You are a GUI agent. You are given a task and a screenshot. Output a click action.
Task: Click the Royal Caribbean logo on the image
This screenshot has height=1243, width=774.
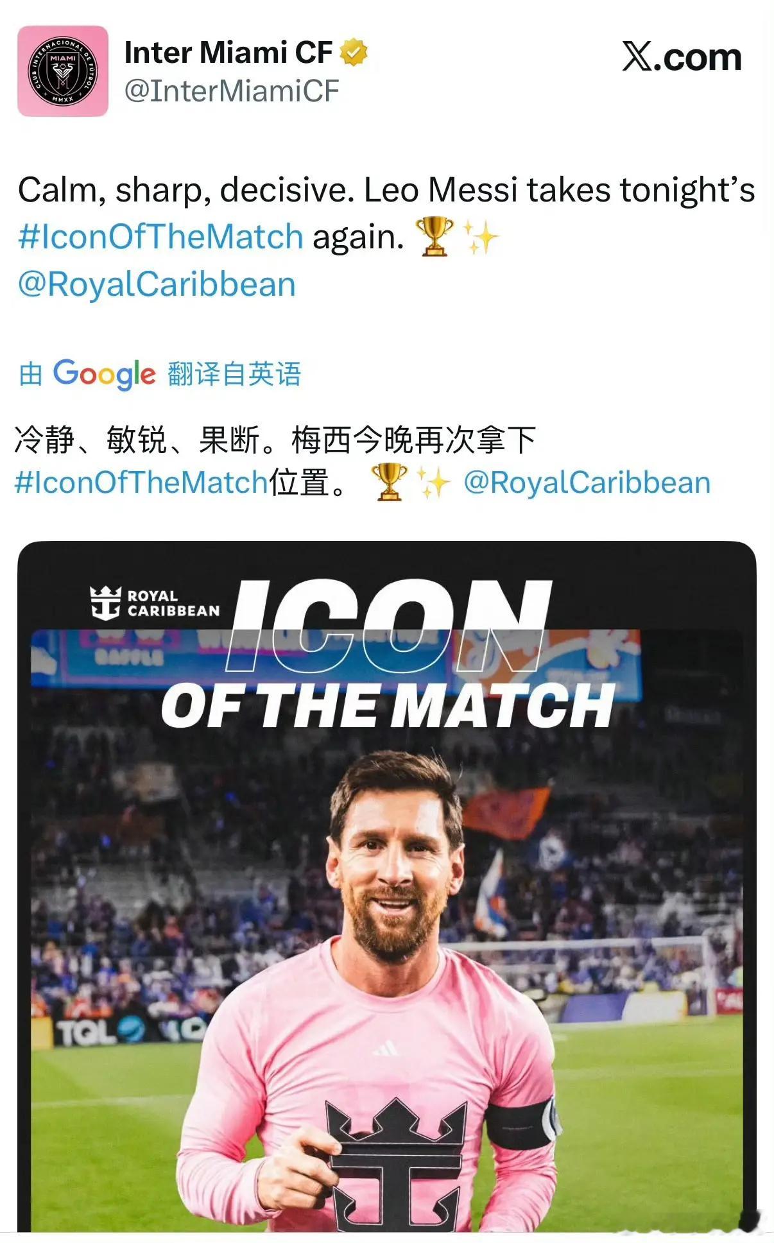point(155,603)
